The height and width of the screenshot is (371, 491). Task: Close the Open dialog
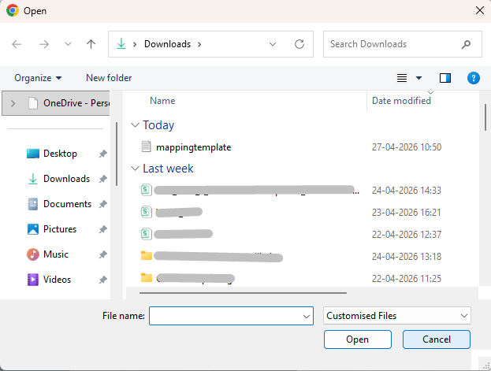coord(480,10)
